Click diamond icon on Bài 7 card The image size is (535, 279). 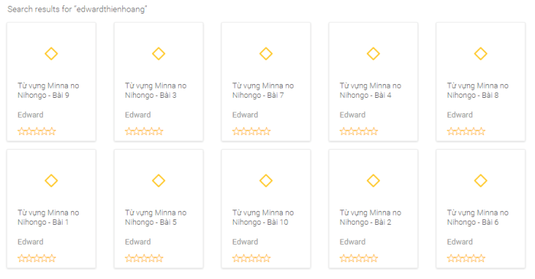pyautogui.click(x=266, y=54)
